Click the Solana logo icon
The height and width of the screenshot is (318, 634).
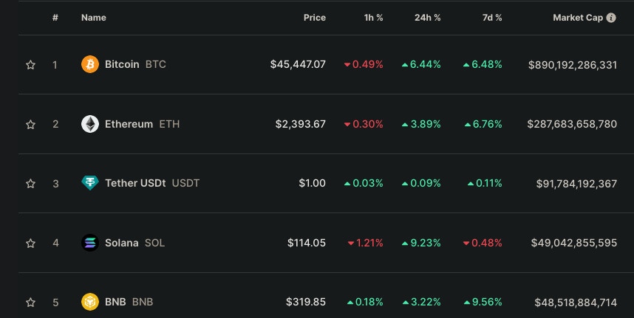point(89,243)
